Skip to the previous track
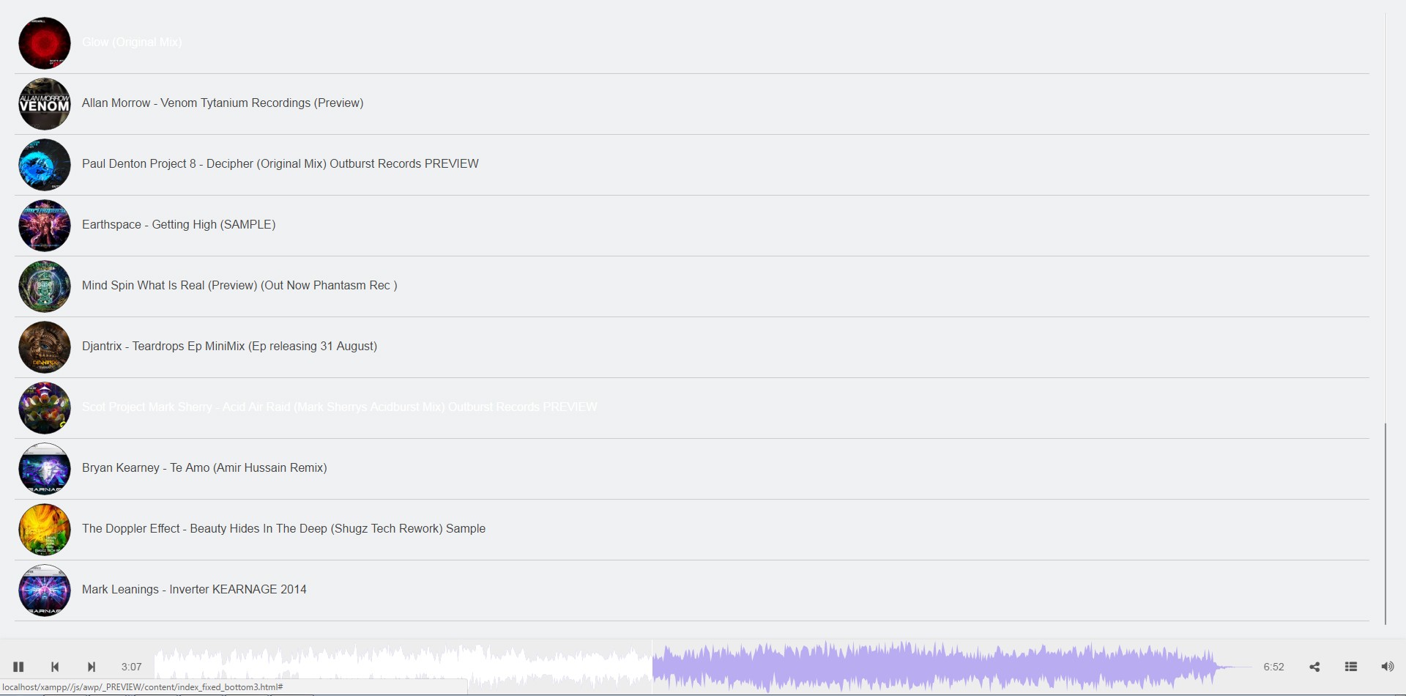This screenshot has height=696, width=1406. coord(55,667)
